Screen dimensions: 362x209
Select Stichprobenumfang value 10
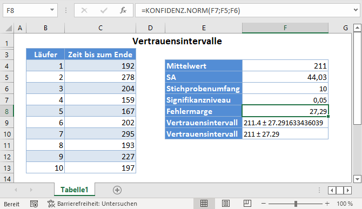pos(285,89)
